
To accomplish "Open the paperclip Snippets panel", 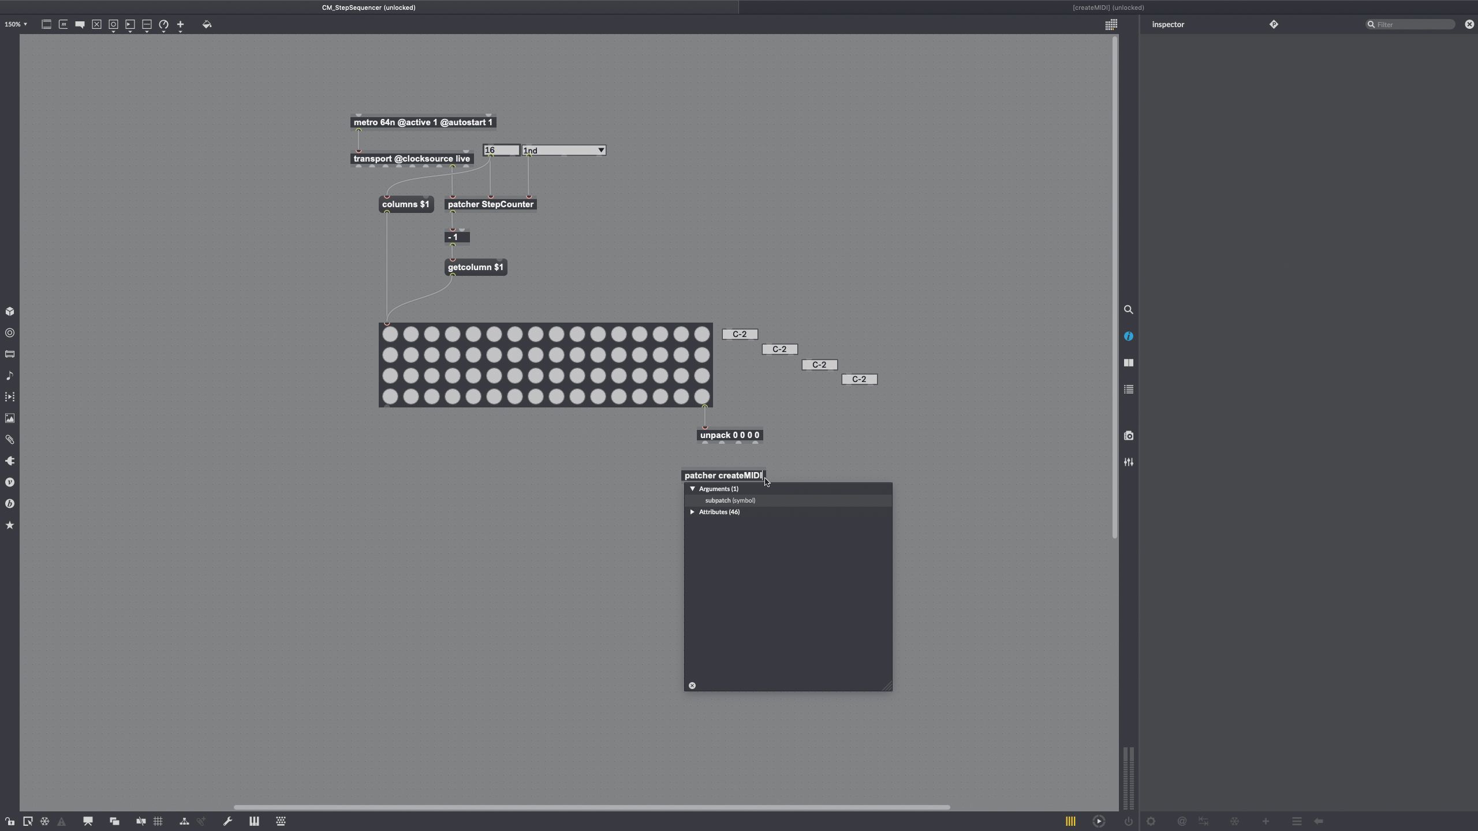I will tap(10, 440).
